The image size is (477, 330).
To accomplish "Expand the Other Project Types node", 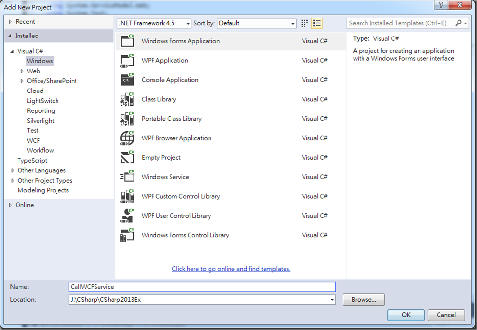I will 13,181.
